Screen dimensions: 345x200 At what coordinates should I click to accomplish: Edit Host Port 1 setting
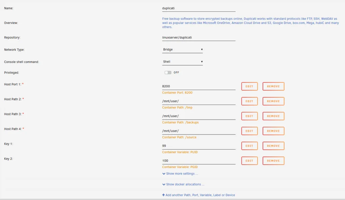pos(249,86)
